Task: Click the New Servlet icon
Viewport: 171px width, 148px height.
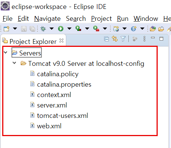Action: [134, 29]
